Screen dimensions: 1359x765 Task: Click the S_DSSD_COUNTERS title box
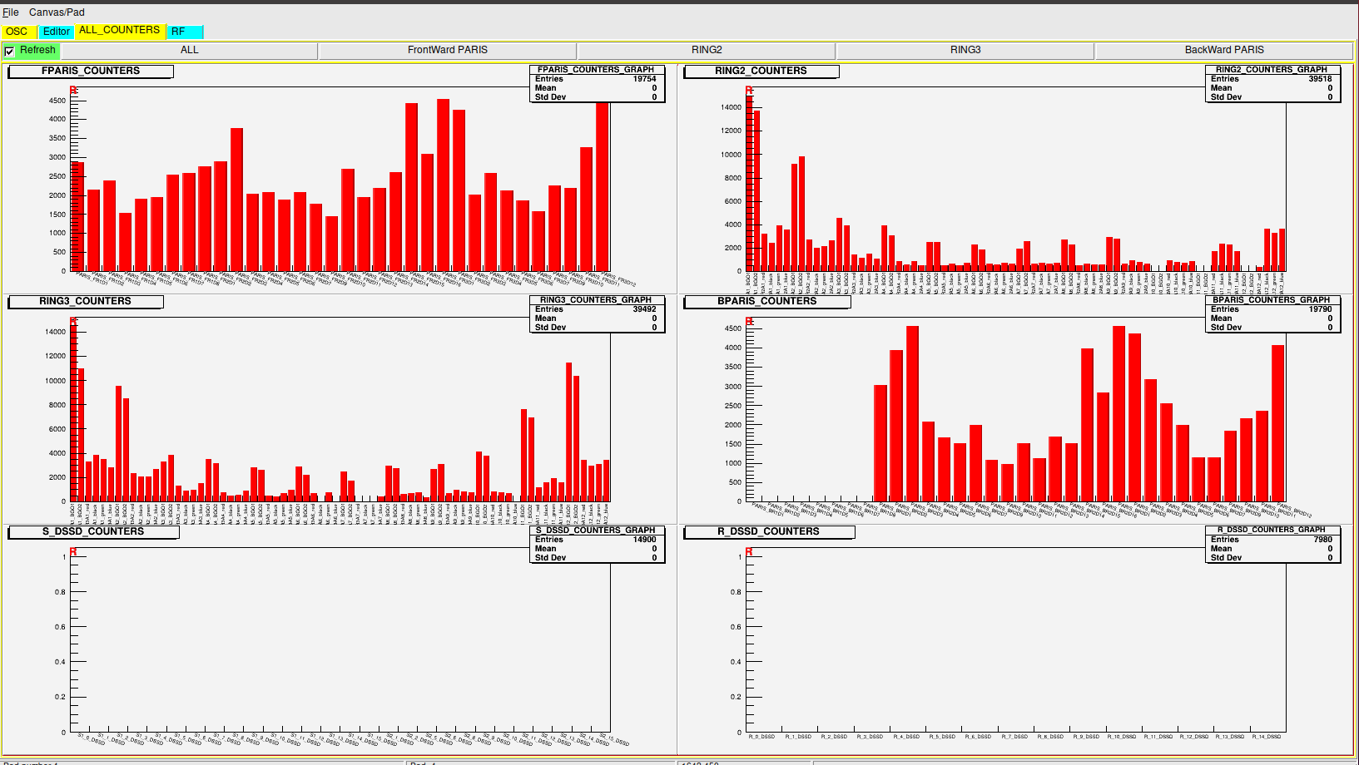point(93,531)
